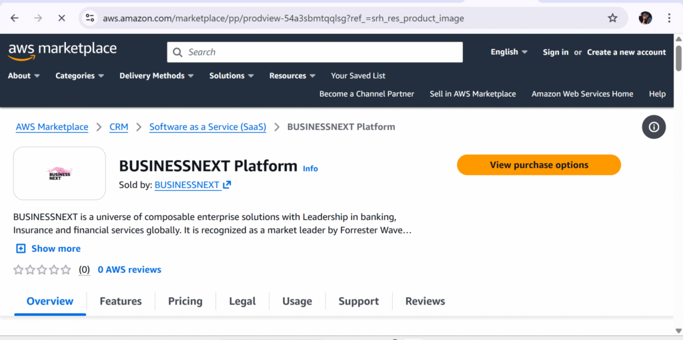Screen dimensions: 683x340
Task: Open the dark round info icon
Action: point(654,127)
